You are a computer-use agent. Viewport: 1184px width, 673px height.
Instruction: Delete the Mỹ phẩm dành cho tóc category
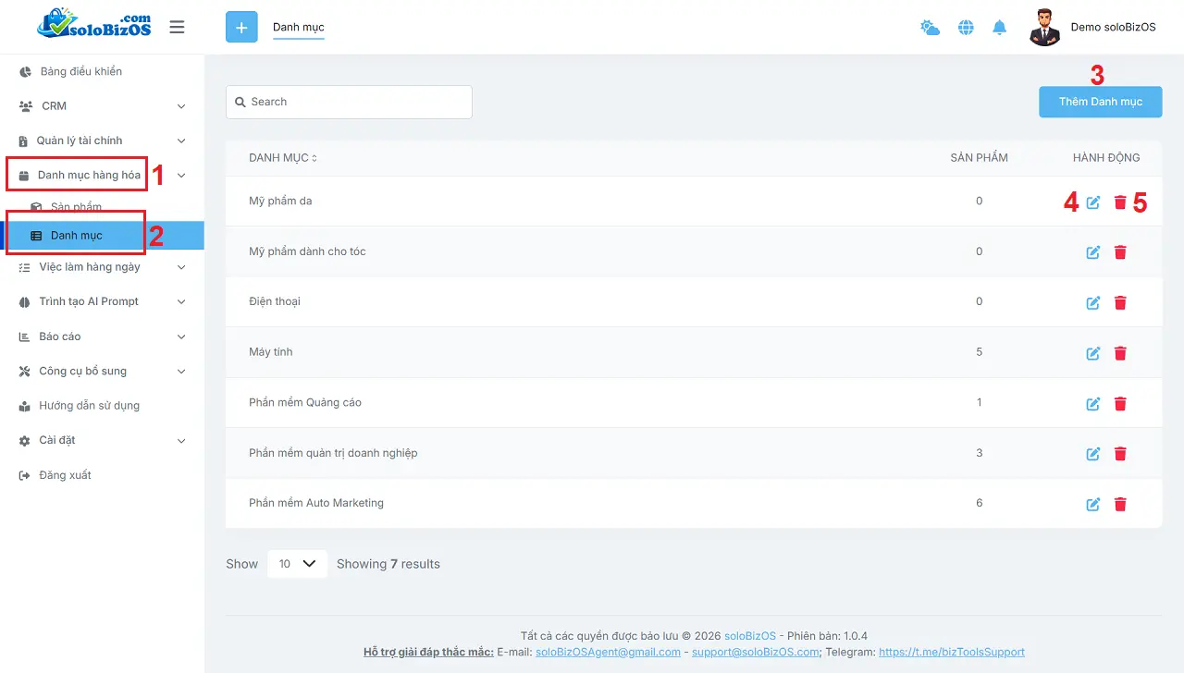[x=1120, y=252]
